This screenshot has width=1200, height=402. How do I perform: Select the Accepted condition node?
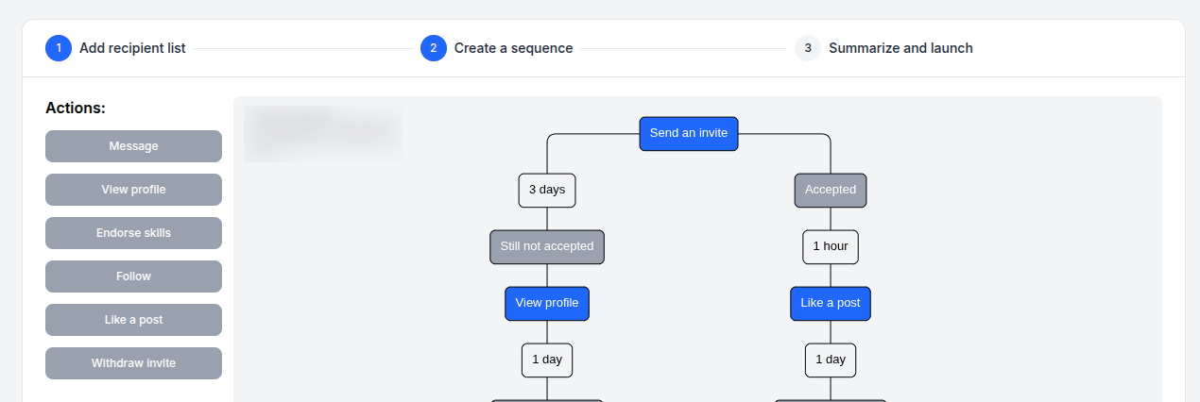coord(831,190)
